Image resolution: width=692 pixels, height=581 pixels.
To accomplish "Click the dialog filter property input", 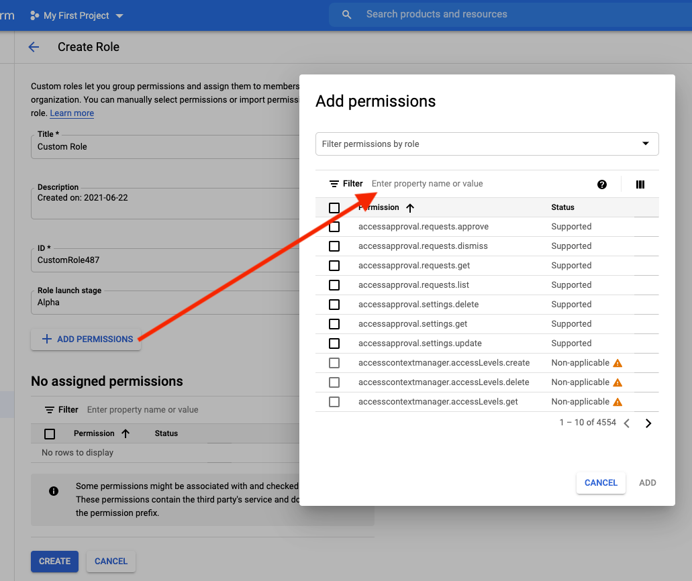I will click(470, 184).
